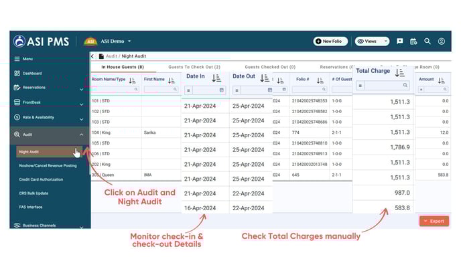The width and height of the screenshot is (461, 259).
Task: Click the First Name filter field
Action: pos(161,89)
